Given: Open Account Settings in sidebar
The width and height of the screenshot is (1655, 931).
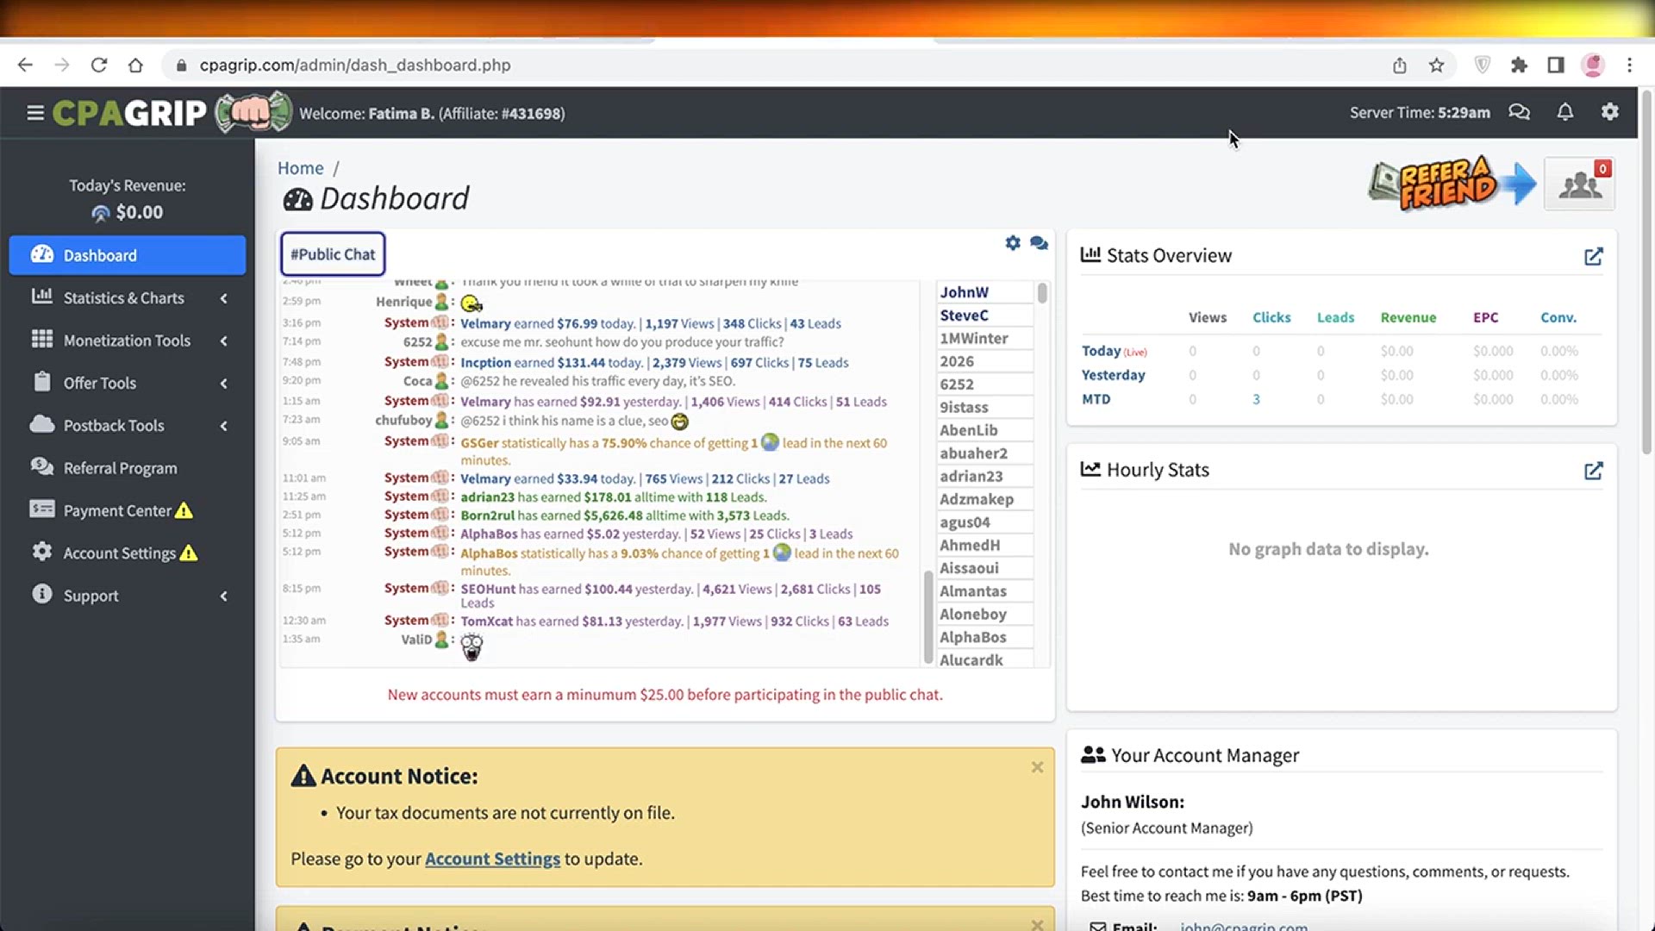Looking at the screenshot, I should tap(128, 553).
